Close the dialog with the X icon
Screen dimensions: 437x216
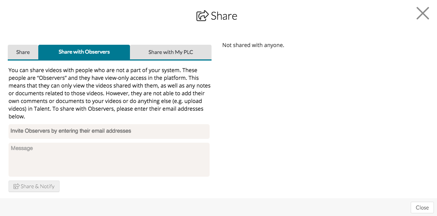(422, 13)
